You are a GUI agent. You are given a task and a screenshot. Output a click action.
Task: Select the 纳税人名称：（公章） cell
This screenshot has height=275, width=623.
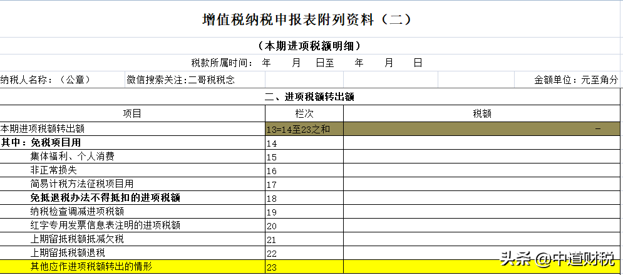pyautogui.click(x=46, y=80)
